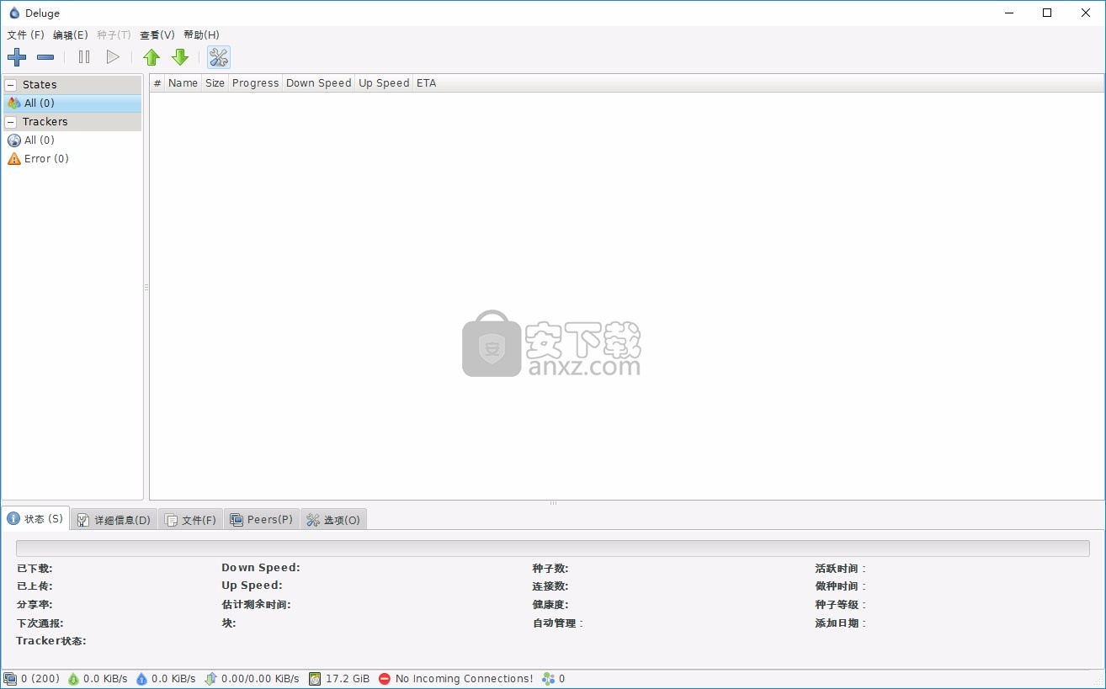The image size is (1106, 689).
Task: Click the DHT nodes icon in the status bar
Action: pyautogui.click(x=549, y=678)
